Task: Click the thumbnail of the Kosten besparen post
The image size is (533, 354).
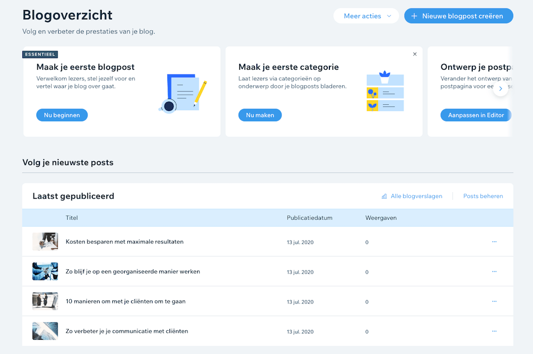Action: (45, 241)
